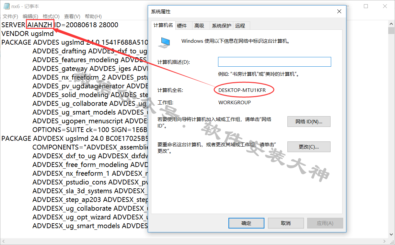Close the 系统属性 dialog
The height and width of the screenshot is (245, 395).
click(x=339, y=11)
